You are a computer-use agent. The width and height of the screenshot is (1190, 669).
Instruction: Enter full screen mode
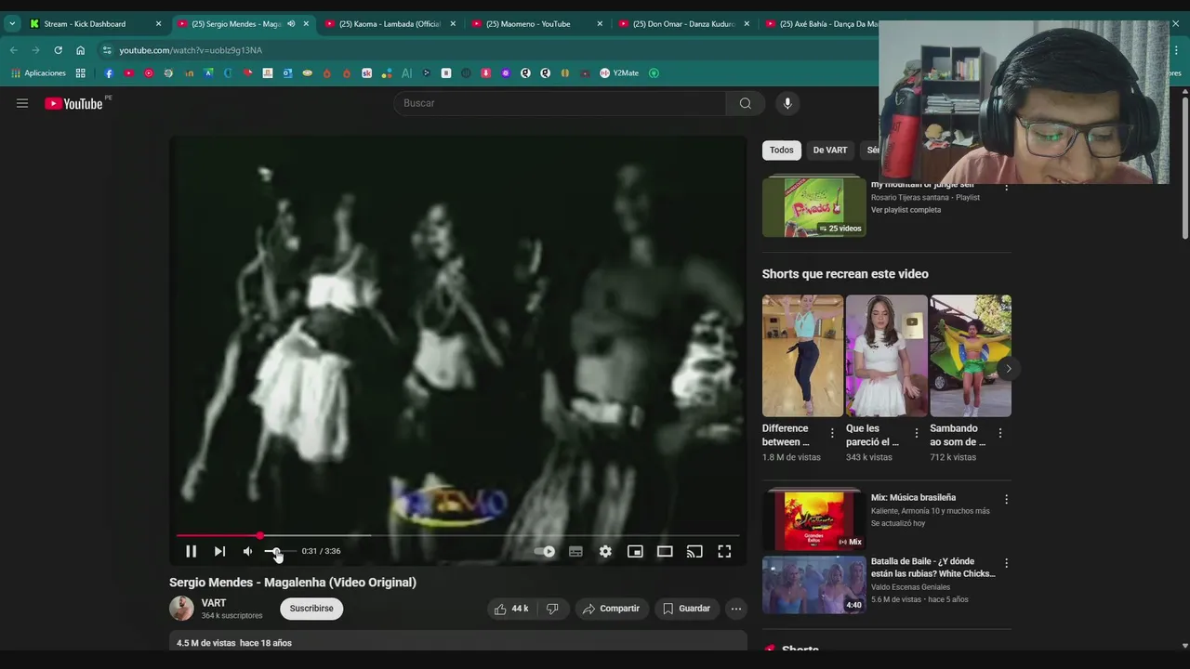724,551
